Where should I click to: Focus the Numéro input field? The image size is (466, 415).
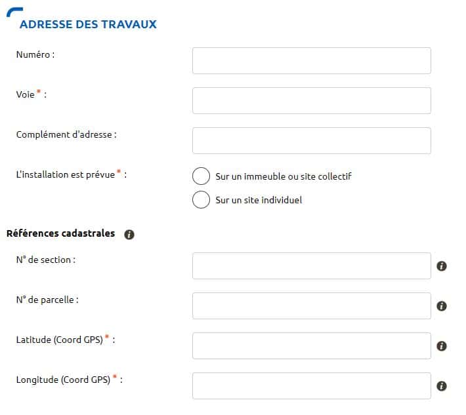(311, 60)
